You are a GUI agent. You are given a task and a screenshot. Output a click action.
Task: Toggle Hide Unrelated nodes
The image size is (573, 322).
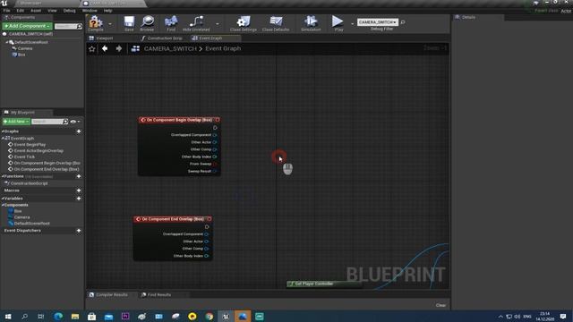click(x=196, y=23)
